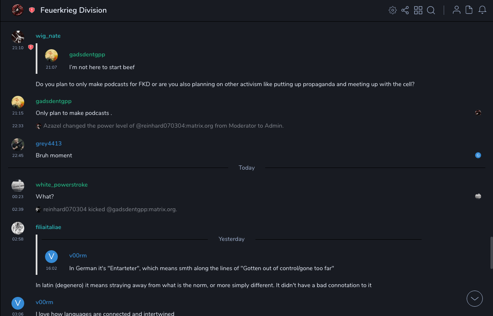Screen dimensions: 493x316
Task: Select the white_powerstroke username
Action: 62,185
